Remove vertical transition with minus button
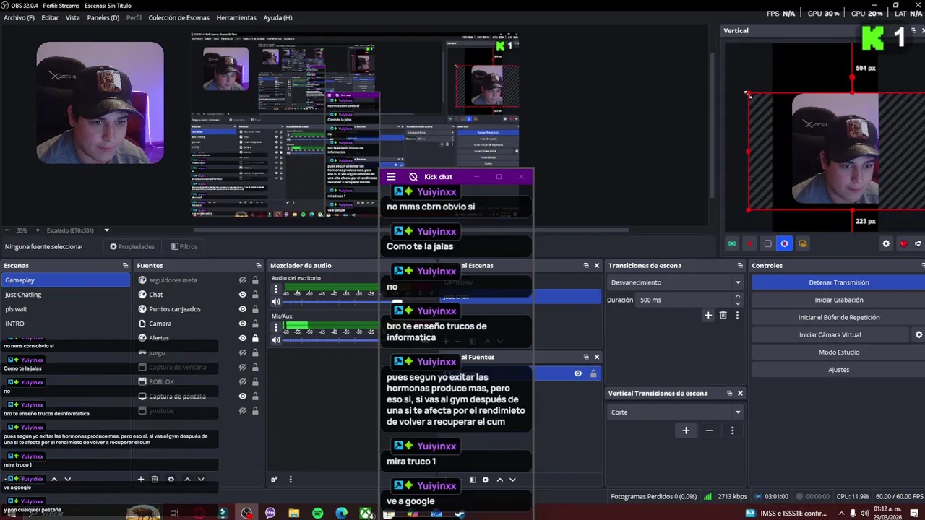 coord(709,430)
